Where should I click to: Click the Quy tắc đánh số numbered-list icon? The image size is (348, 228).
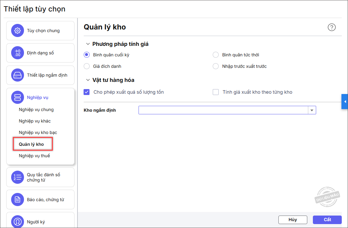tap(18, 177)
